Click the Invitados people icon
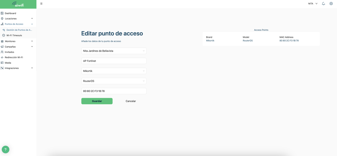 coord(2,52)
